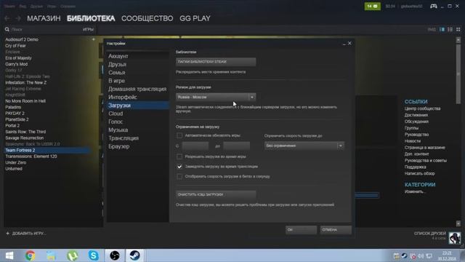Confirm settings with the OK button

301,230
